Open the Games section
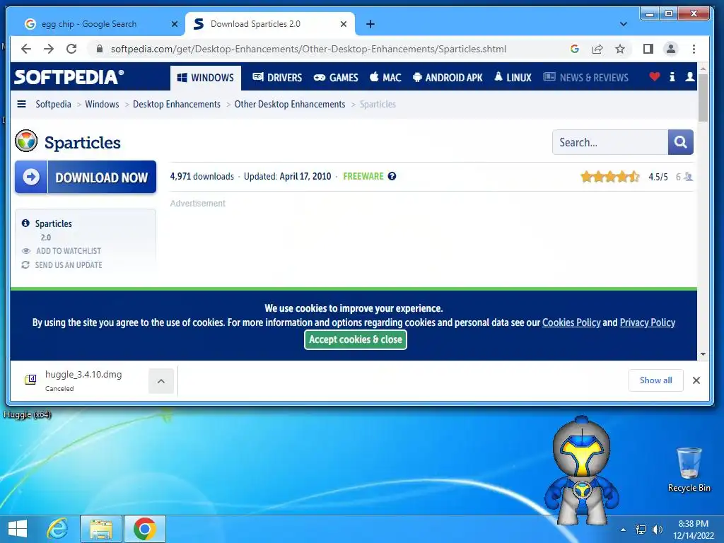Screen dimensions: 724x543 [336, 78]
